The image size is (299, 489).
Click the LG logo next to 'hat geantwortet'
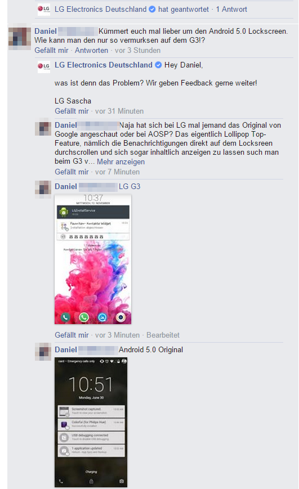click(44, 9)
